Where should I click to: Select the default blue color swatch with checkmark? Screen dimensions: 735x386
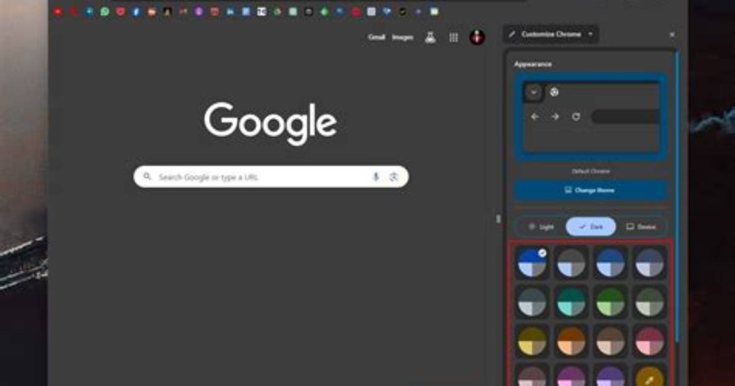coord(532,262)
